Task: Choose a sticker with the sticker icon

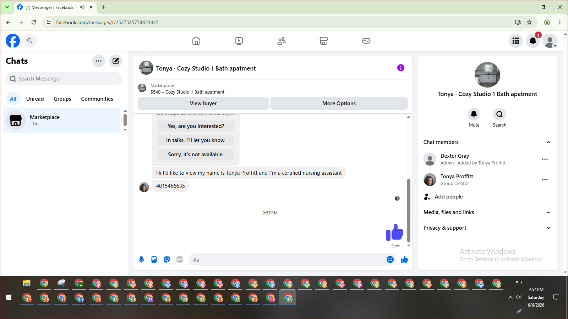Action: pyautogui.click(x=167, y=259)
